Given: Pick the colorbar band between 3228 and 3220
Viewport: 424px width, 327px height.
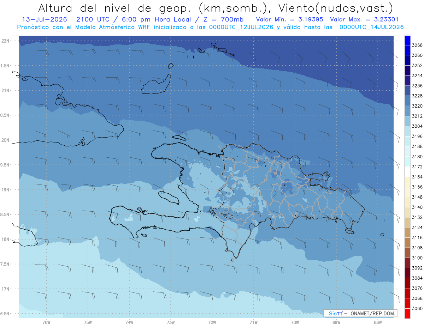Looking at the screenshot, I should tap(407, 101).
